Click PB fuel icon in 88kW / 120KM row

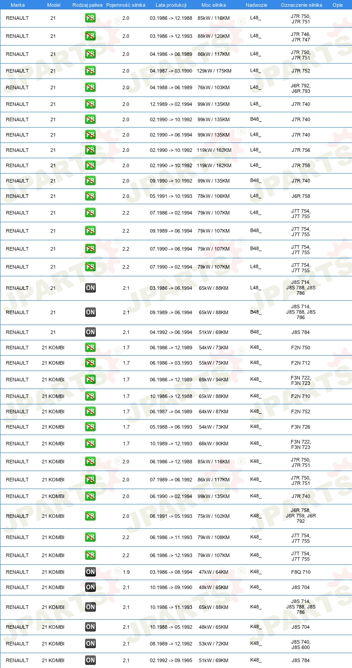click(x=90, y=37)
